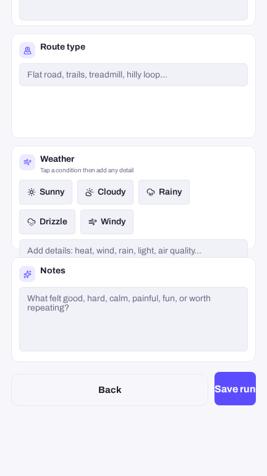Save the run entry
The height and width of the screenshot is (476, 267).
235,389
